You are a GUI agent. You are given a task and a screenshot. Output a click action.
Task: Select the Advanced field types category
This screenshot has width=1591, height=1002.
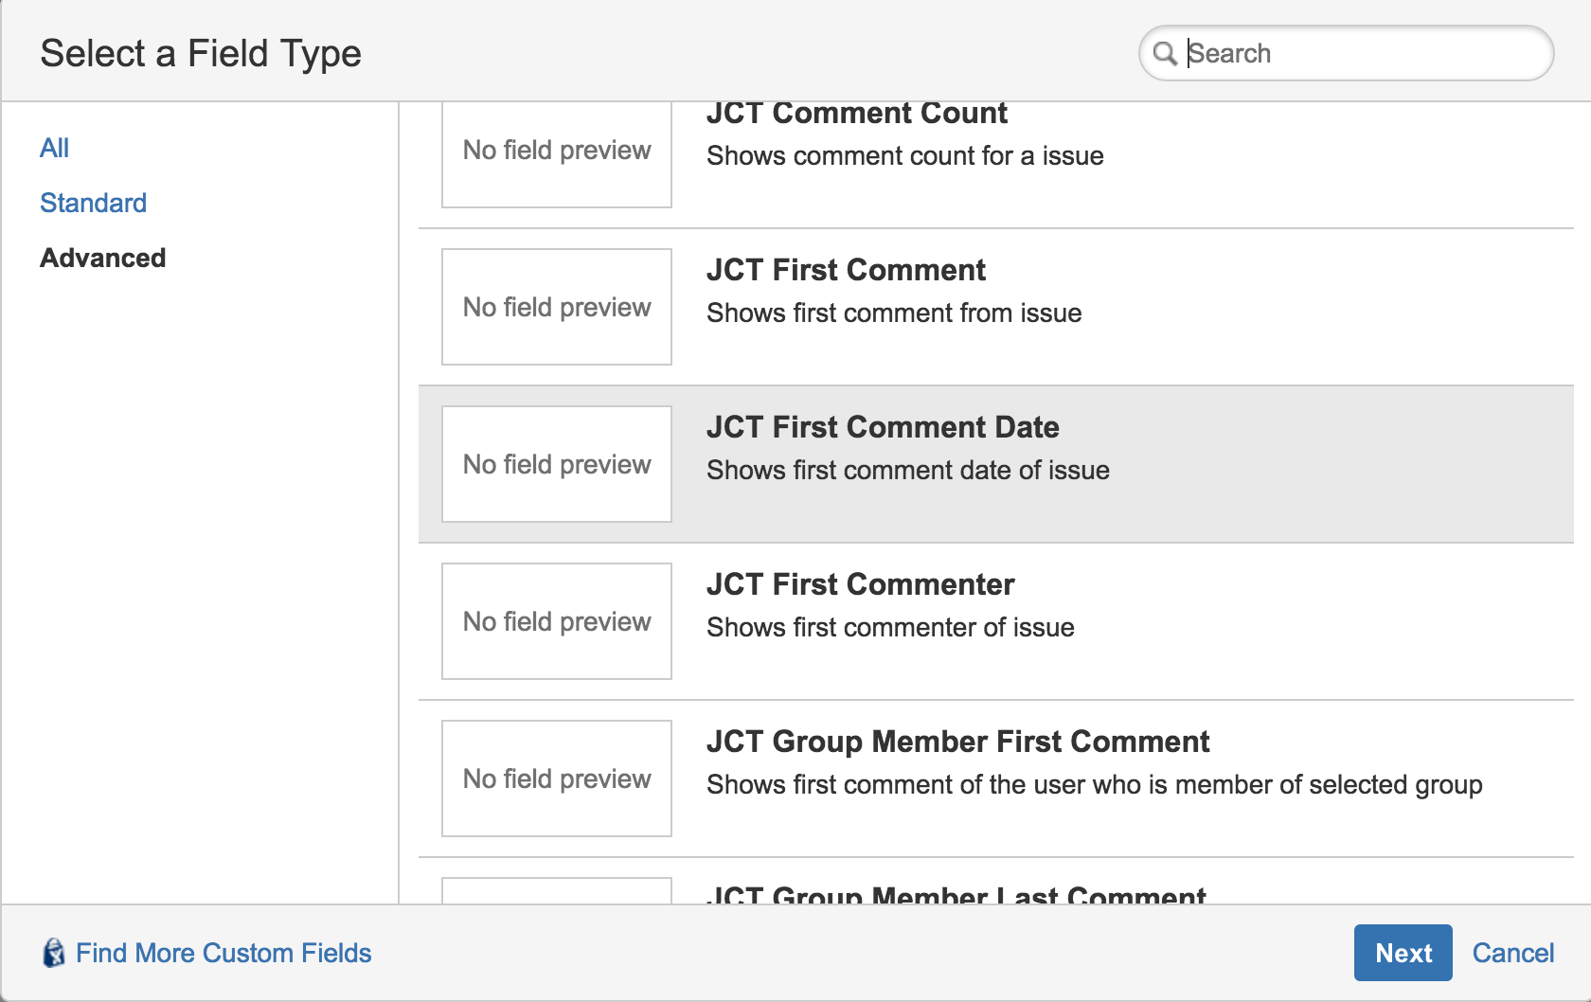(102, 258)
